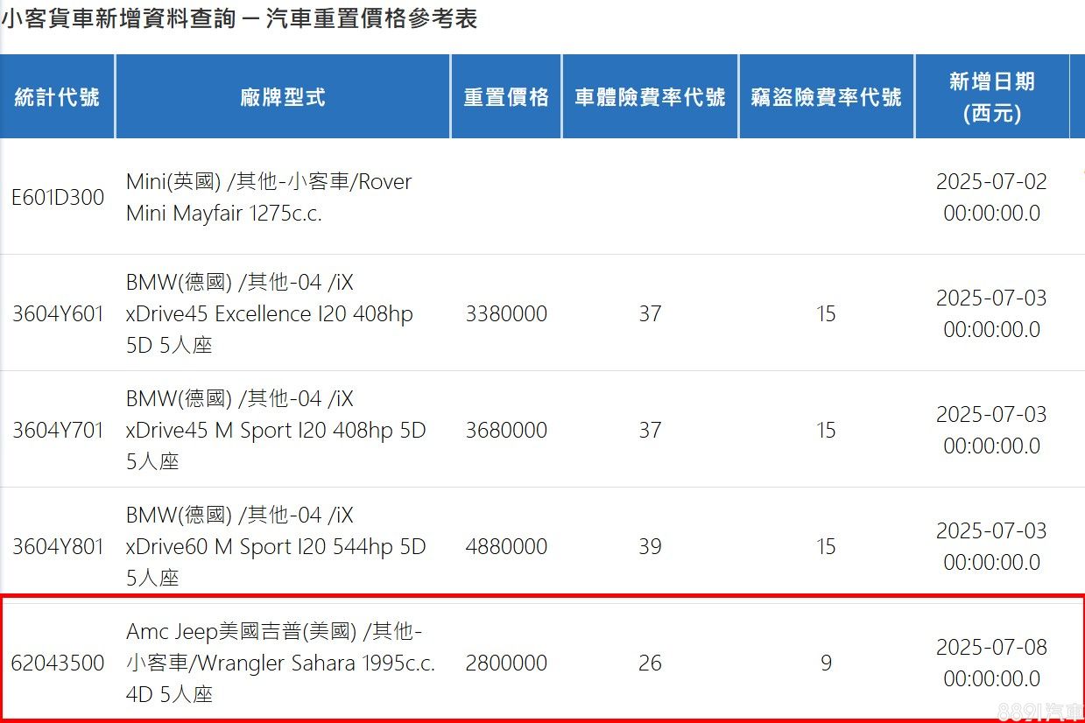Select statistic code 3604Y601

[57, 313]
